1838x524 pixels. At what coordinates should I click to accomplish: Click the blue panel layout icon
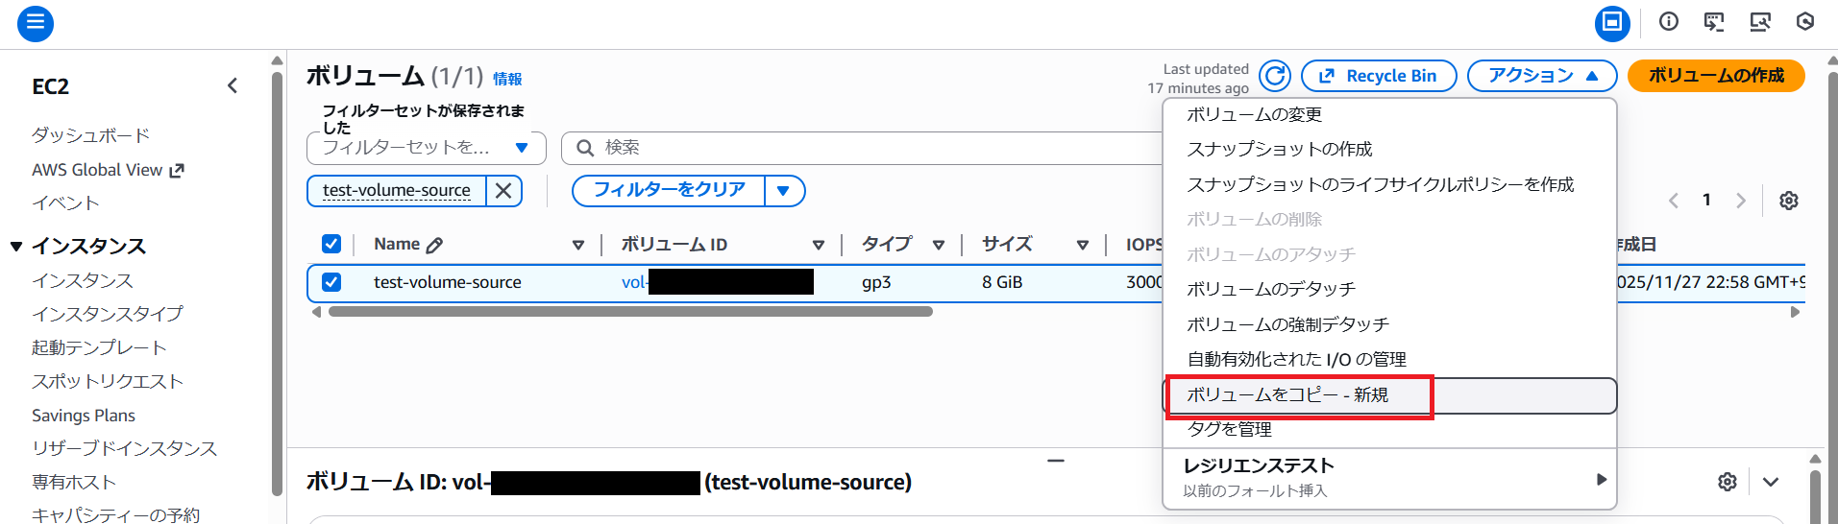click(1612, 23)
